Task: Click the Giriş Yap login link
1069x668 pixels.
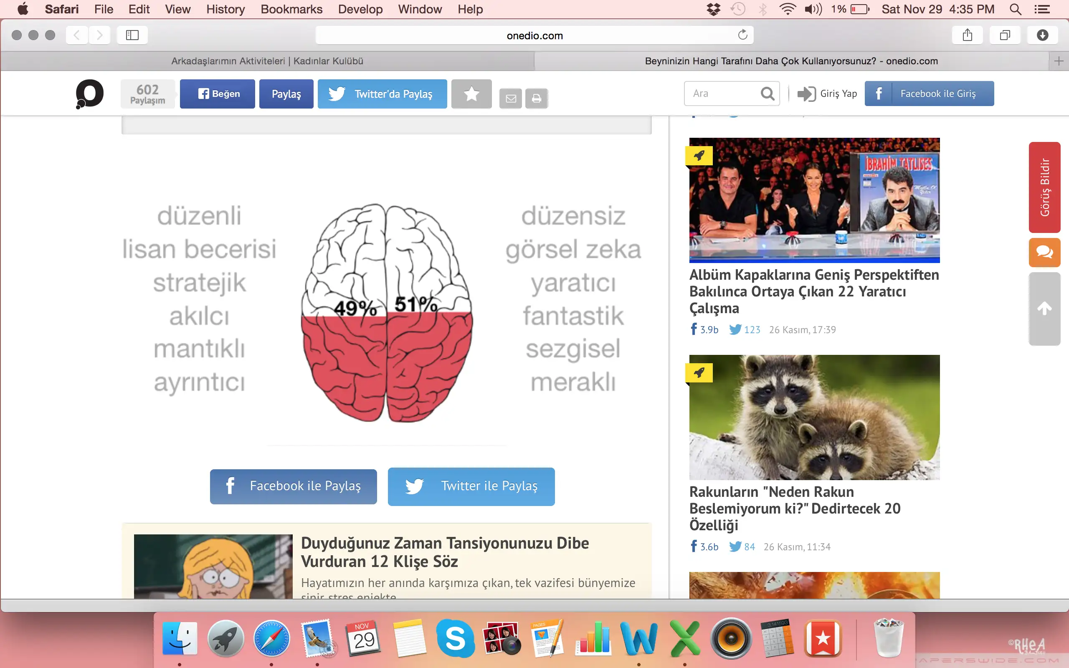Action: click(x=827, y=94)
